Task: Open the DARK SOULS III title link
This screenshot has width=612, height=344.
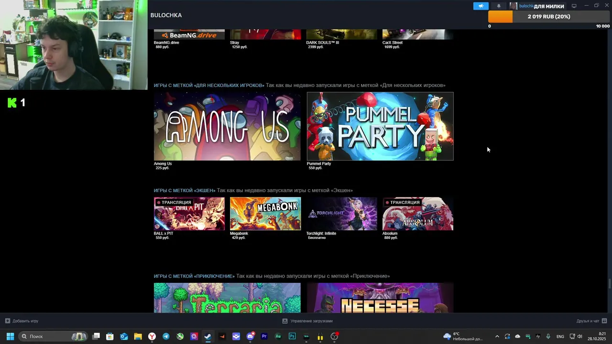Action: 323,43
